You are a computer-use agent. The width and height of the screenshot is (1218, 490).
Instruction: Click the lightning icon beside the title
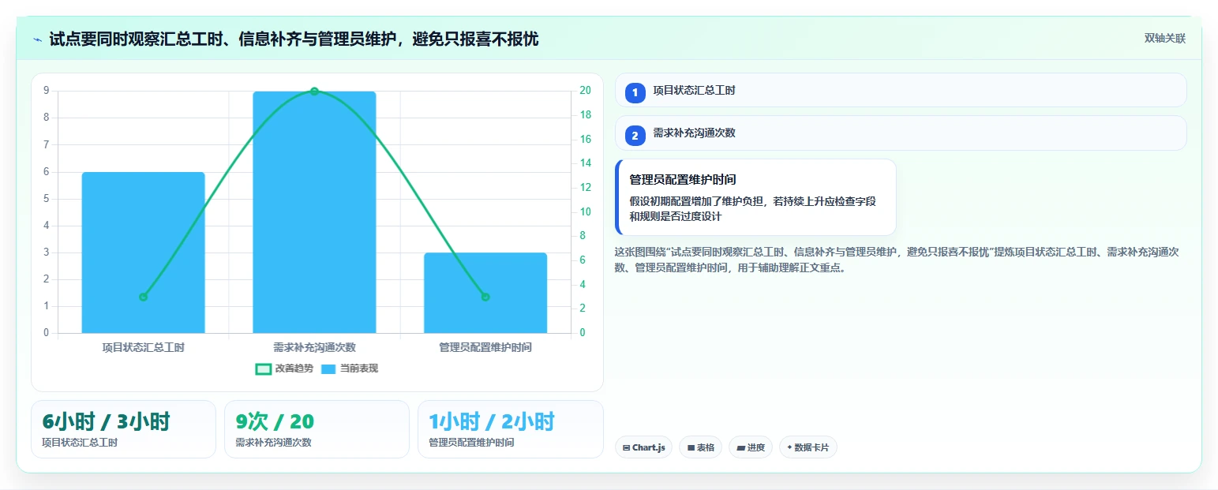coord(37,39)
